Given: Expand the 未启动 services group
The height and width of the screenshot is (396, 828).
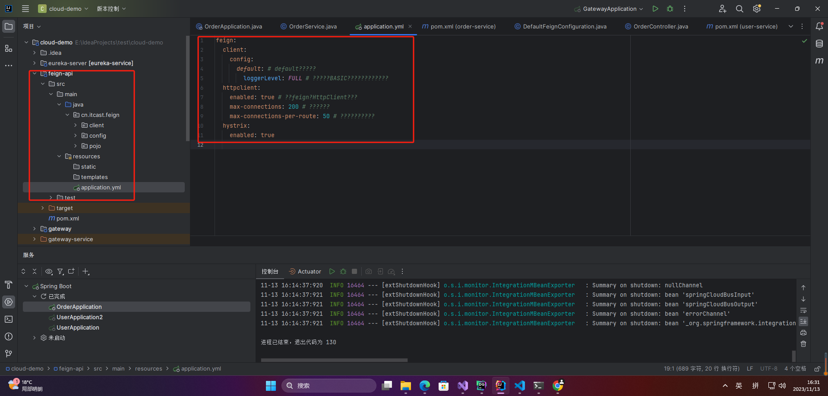Looking at the screenshot, I should (x=35, y=338).
